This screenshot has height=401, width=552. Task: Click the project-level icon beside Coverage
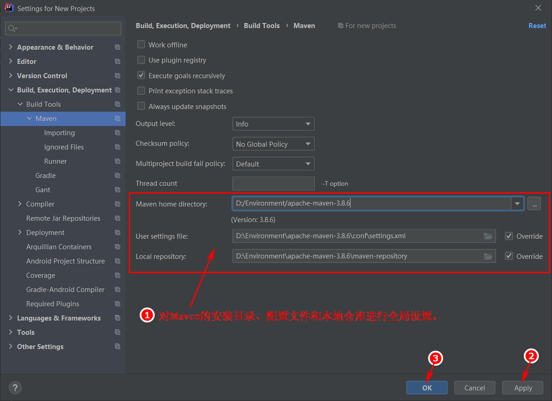tap(117, 275)
